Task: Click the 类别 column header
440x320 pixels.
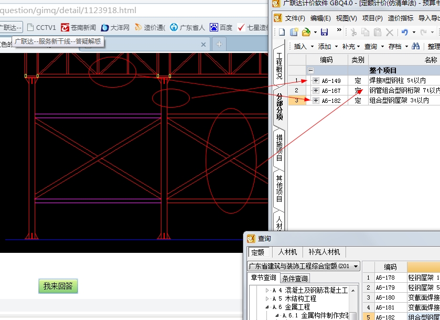Action: [x=358, y=60]
